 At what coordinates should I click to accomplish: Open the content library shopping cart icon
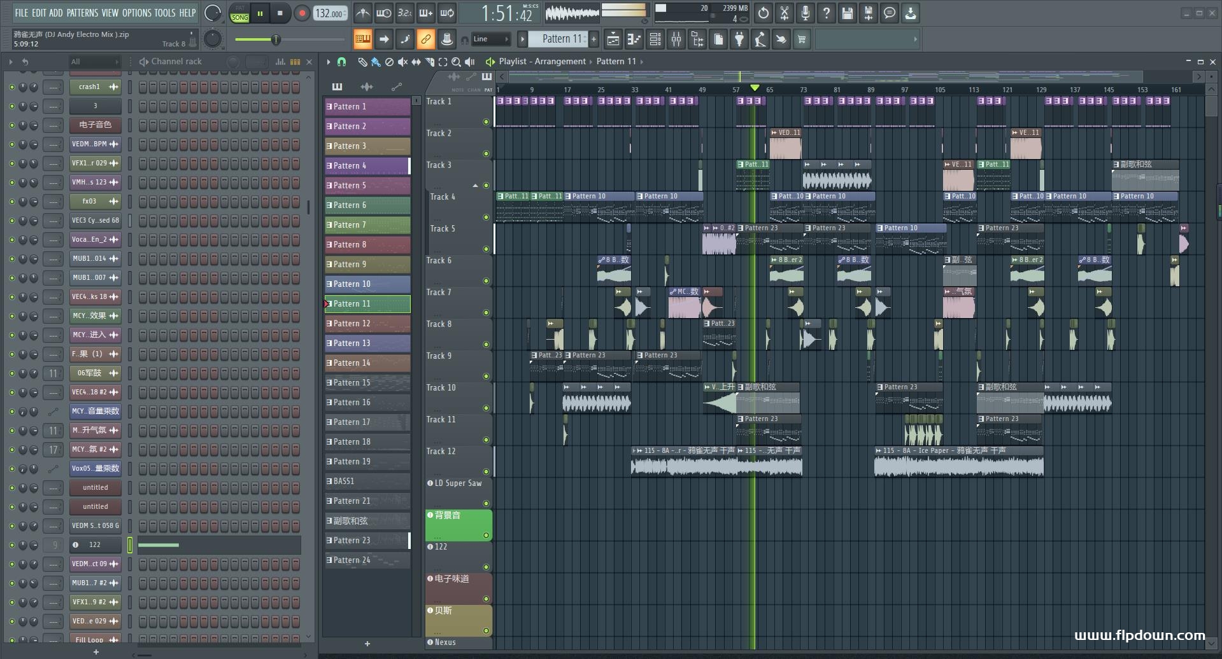[x=802, y=39]
